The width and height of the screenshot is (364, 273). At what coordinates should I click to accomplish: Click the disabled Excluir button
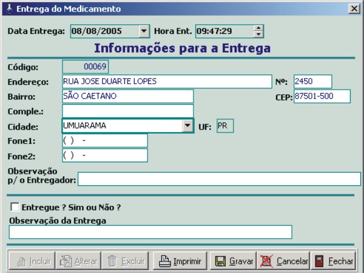[x=125, y=261]
